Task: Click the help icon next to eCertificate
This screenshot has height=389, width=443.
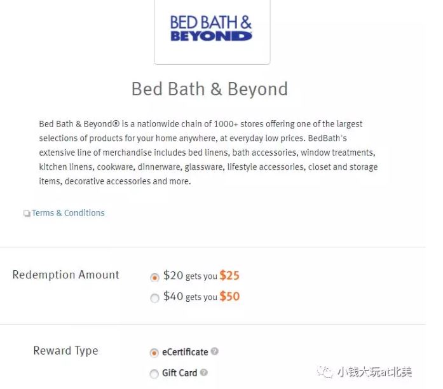Action: tap(215, 351)
